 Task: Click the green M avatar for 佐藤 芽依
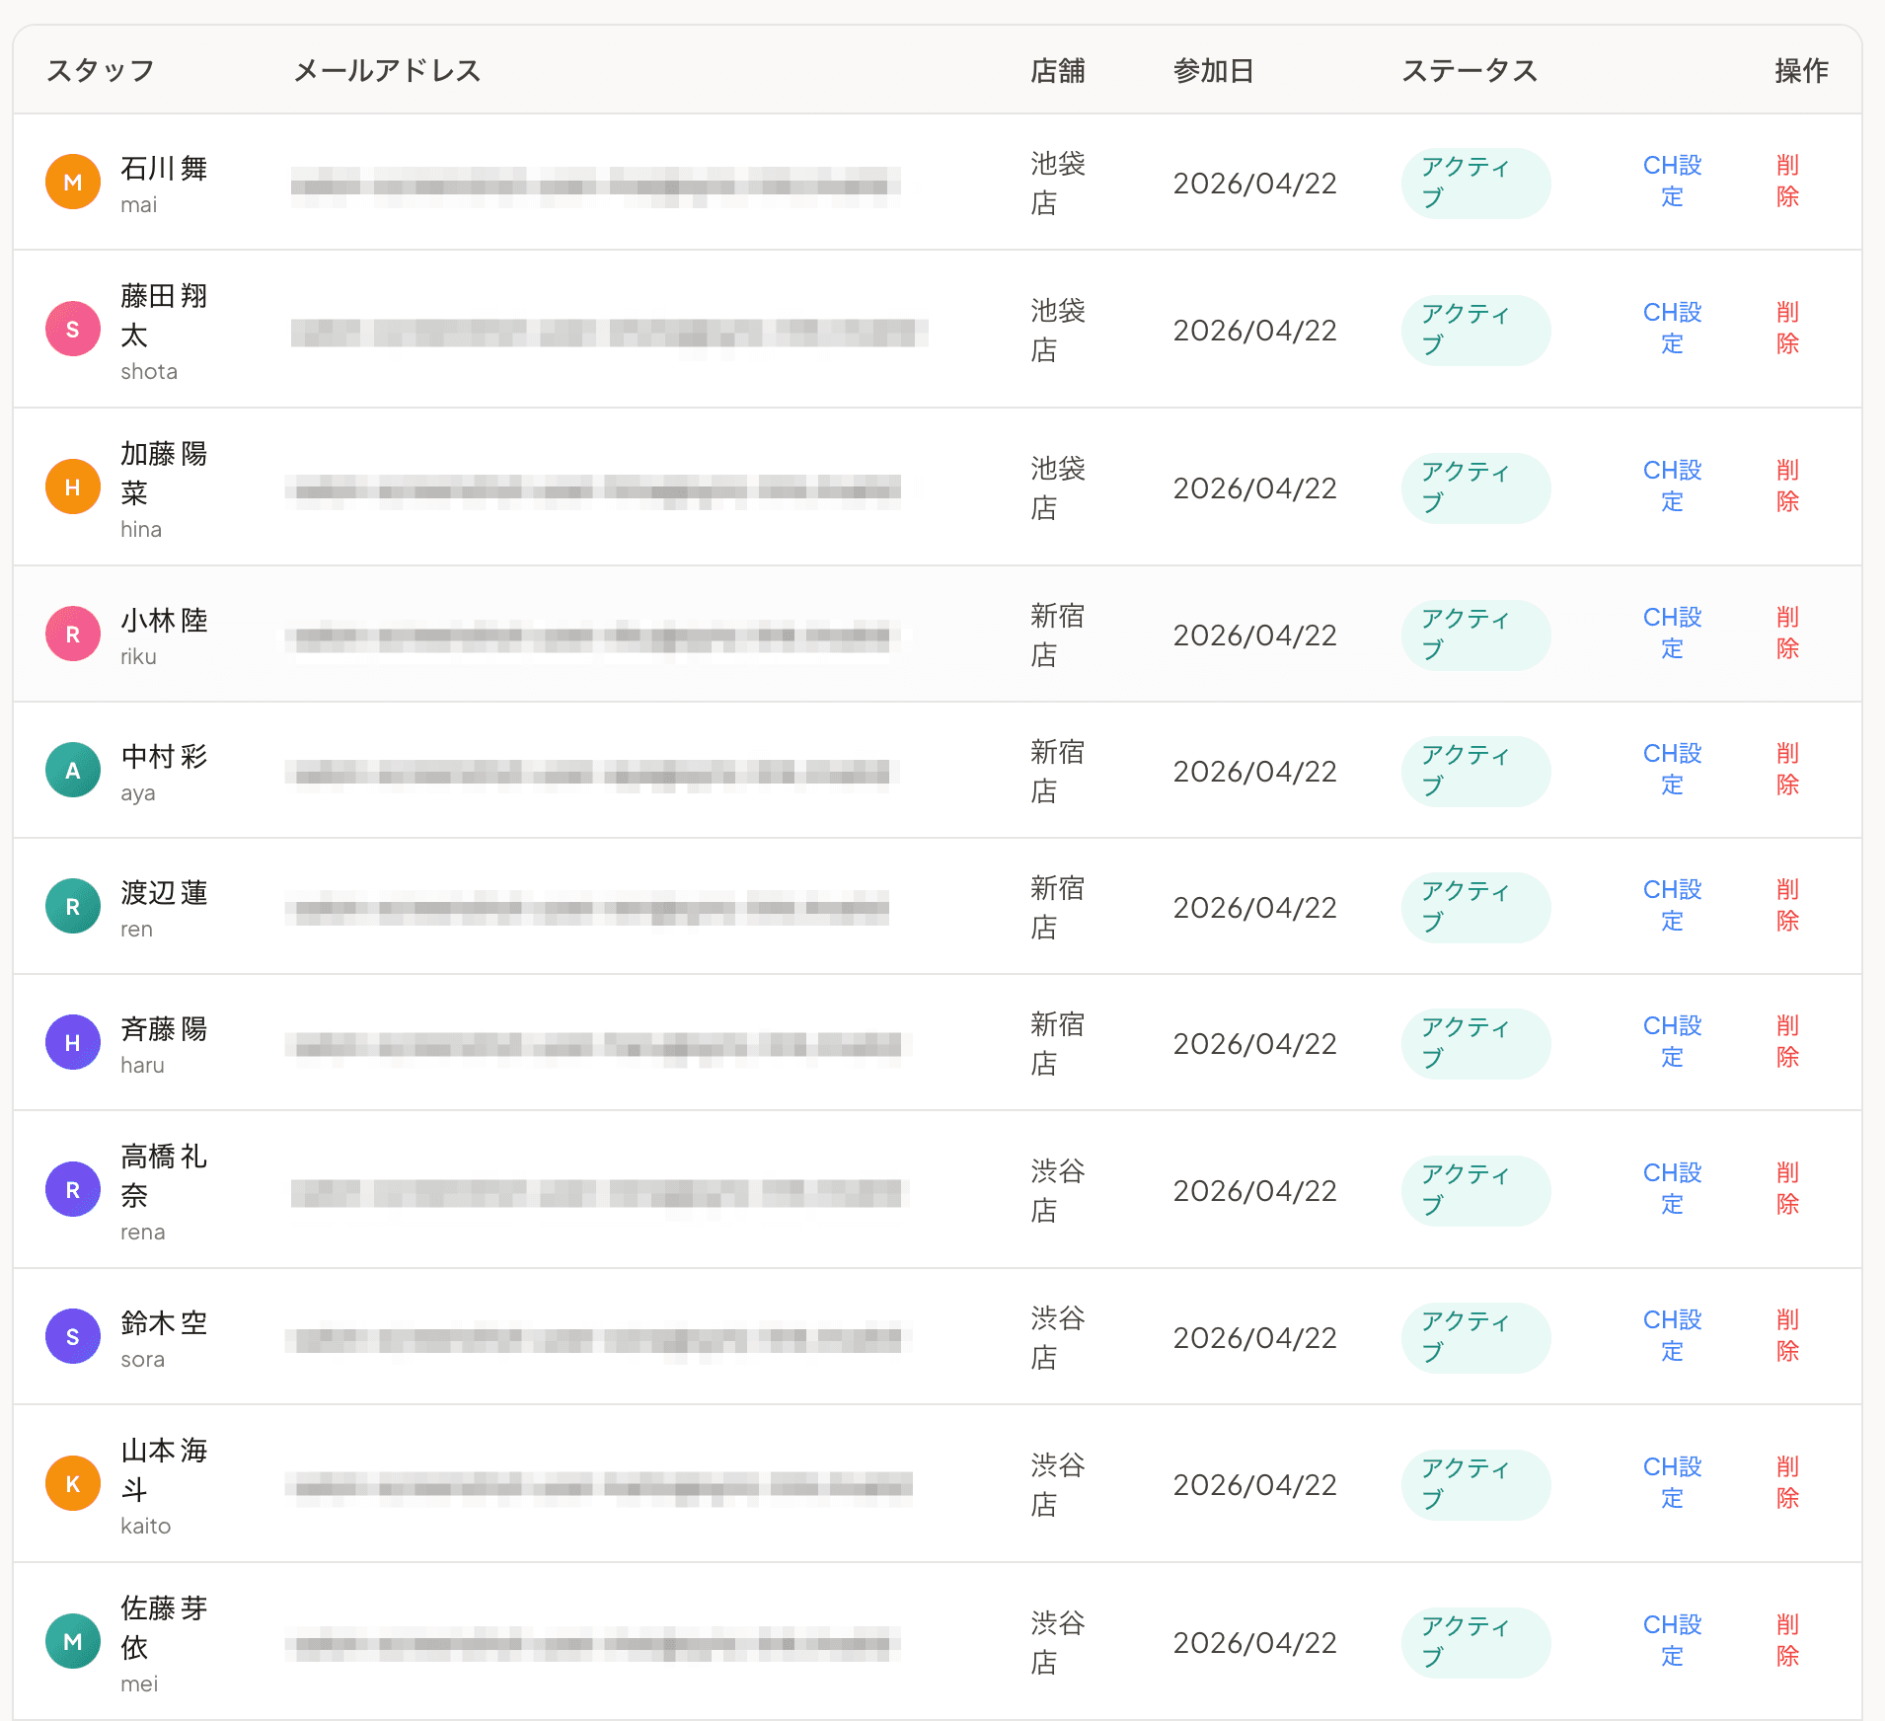point(73,1642)
